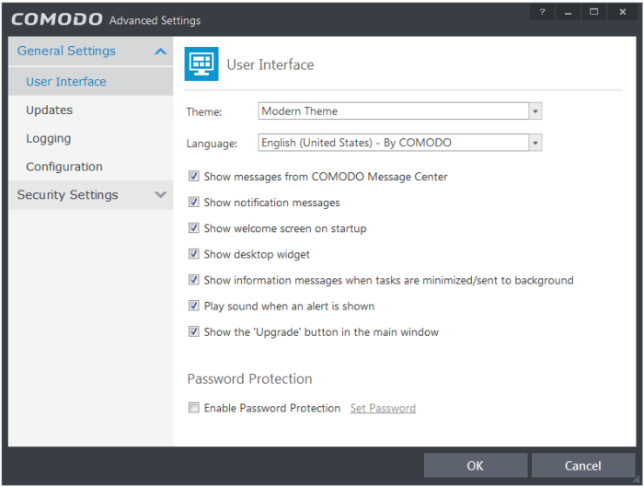
Task: Disable Show welcome screen on startup
Action: click(194, 228)
